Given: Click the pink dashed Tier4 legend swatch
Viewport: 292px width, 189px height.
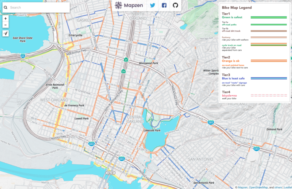Looking at the screenshot, I should tap(269, 96).
